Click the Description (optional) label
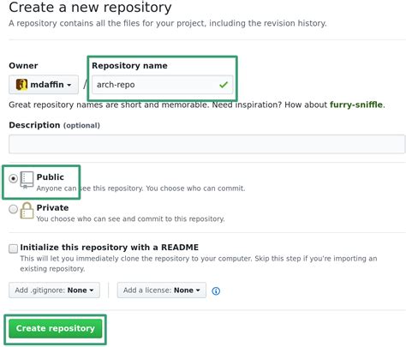Viewport: 406px width, 347px height. coord(54,125)
